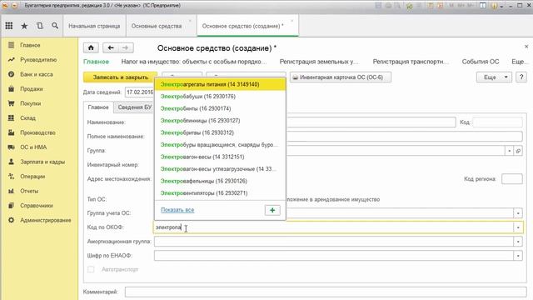Open Favorites star icon

[x=24, y=26]
